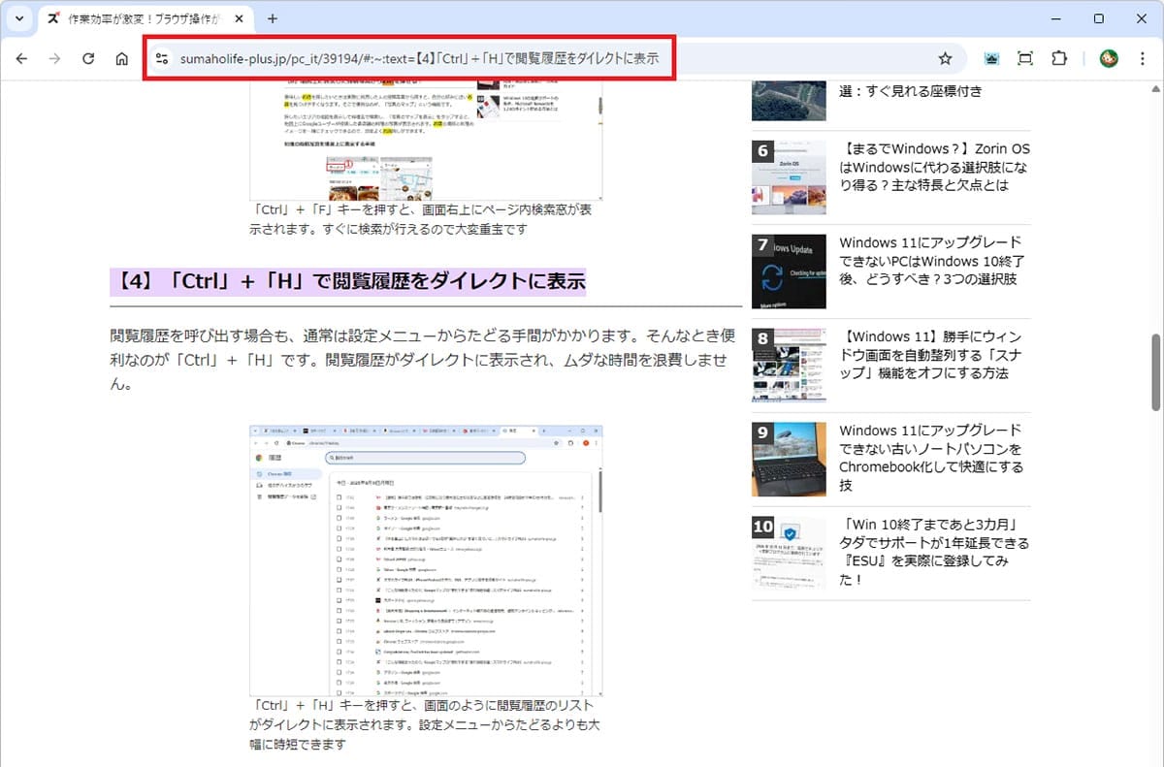
Task: Open the site information icon in address bar
Action: pyautogui.click(x=162, y=59)
